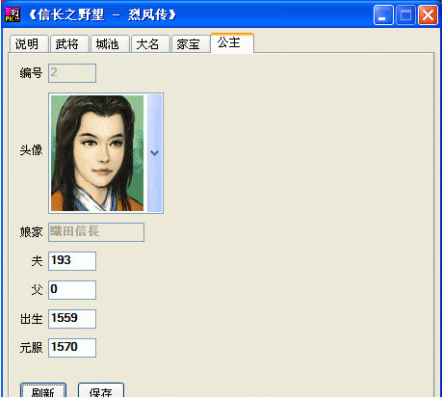Open the 武将 tab
442x399 pixels.
69,43
